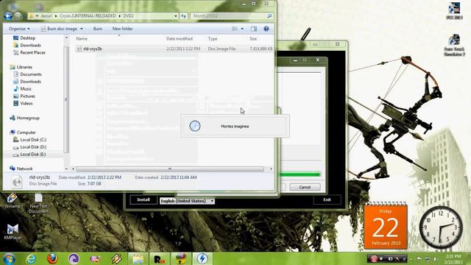Open the Winamp desktop shortcut
The height and width of the screenshot is (265, 471).
coord(13,201)
